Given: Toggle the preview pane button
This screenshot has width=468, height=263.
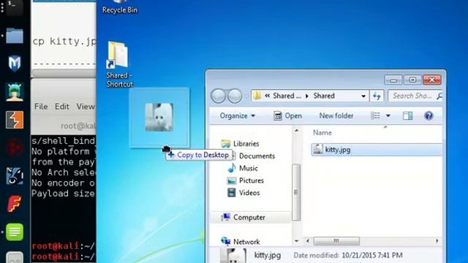Looking at the screenshot, I should (408, 115).
